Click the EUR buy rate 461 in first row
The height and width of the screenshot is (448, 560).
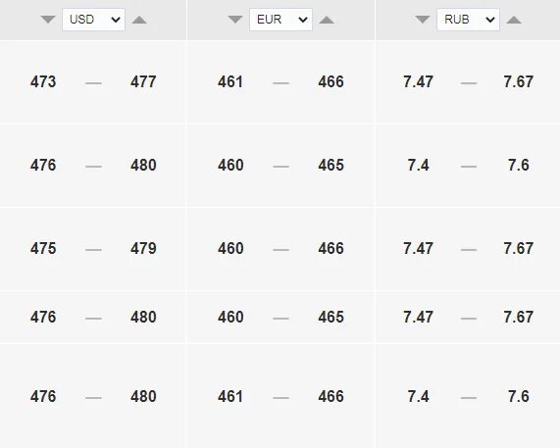click(230, 81)
